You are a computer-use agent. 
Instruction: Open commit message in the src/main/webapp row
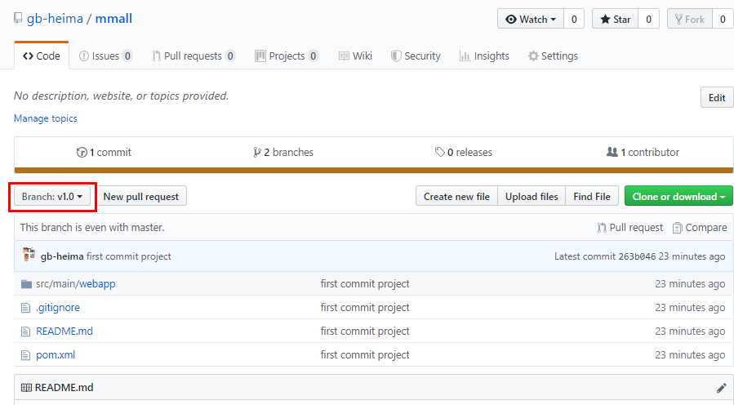coord(365,283)
